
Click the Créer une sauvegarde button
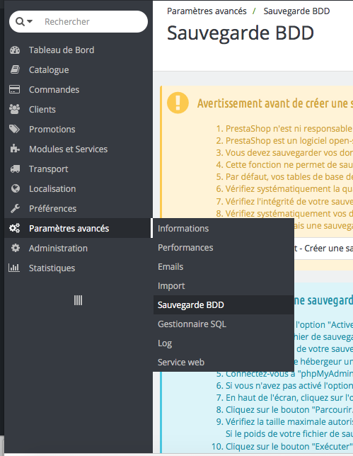click(323, 249)
